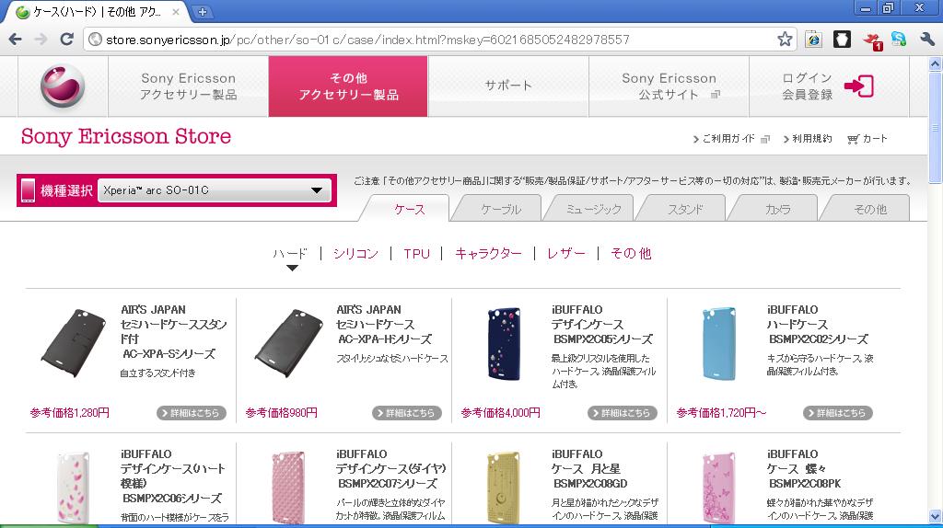Open the Xperia arc SO-01C model dropdown
The width and height of the screenshot is (943, 528).
tap(214, 190)
